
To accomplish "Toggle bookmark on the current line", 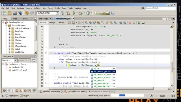I will [116, 23].
